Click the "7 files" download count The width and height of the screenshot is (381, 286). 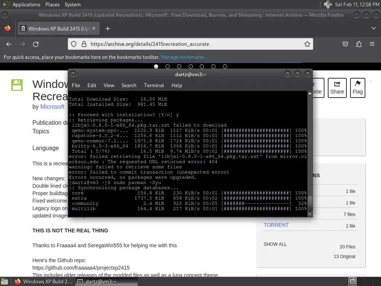click(x=349, y=214)
